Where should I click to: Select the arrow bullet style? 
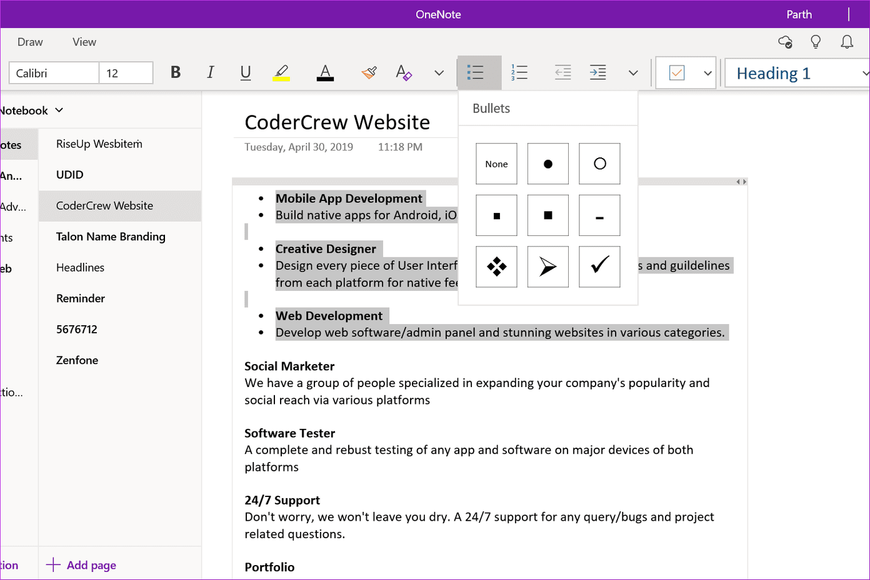pos(548,267)
